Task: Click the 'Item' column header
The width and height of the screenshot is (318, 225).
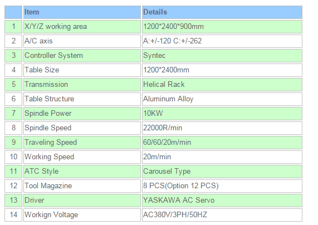Action: click(x=82, y=12)
